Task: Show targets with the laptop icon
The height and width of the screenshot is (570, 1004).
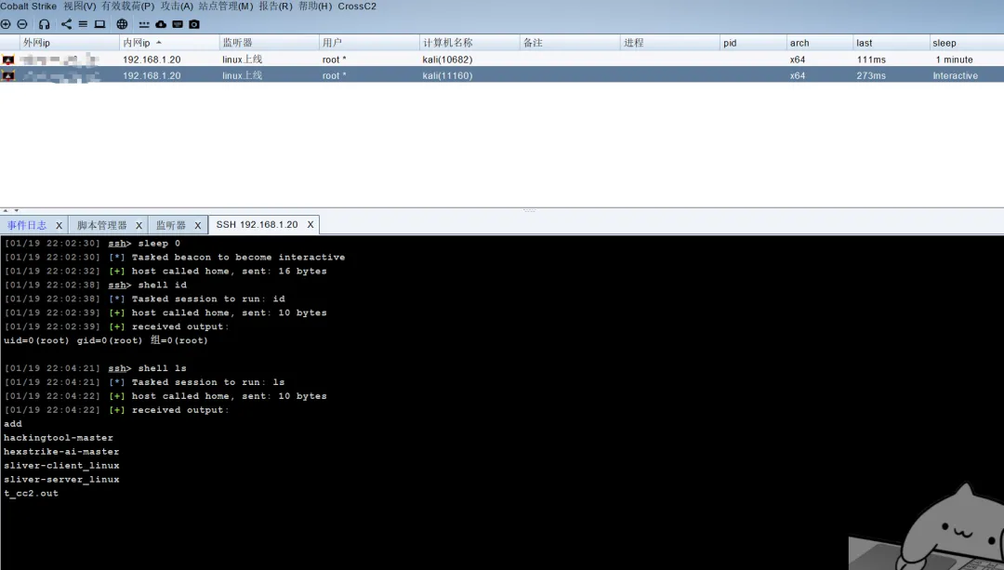Action: click(99, 24)
